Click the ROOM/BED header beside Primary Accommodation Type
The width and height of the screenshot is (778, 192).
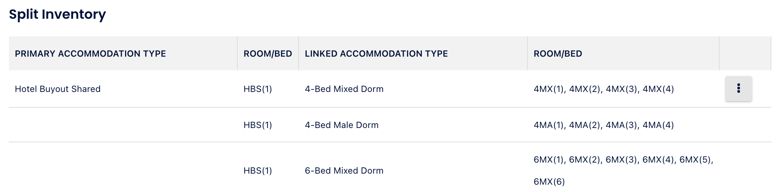(268, 54)
